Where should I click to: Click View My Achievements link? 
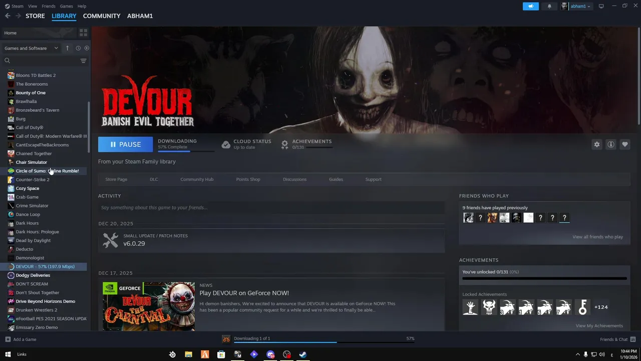[x=599, y=326]
